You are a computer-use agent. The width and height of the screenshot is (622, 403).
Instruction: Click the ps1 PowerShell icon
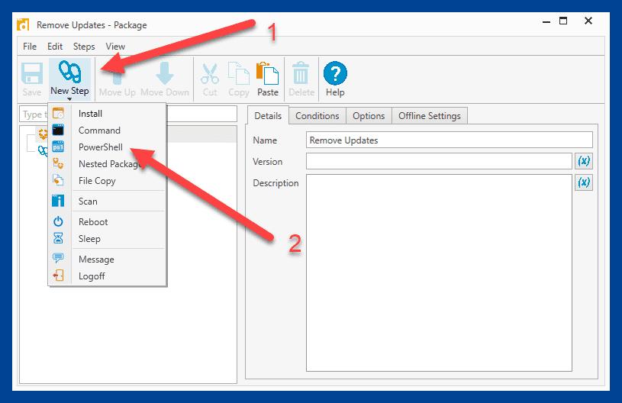pos(58,147)
